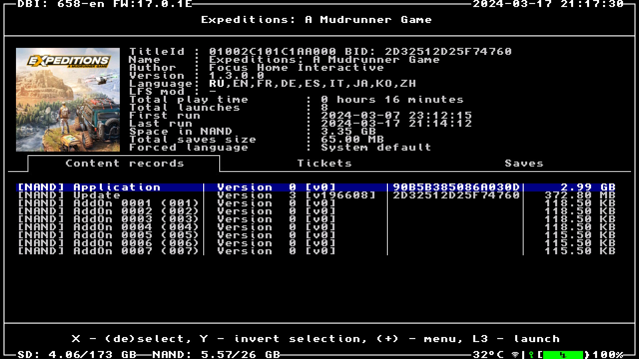Click the Update size 372.80 MB
The height and width of the screenshot is (359, 639).
pos(580,195)
